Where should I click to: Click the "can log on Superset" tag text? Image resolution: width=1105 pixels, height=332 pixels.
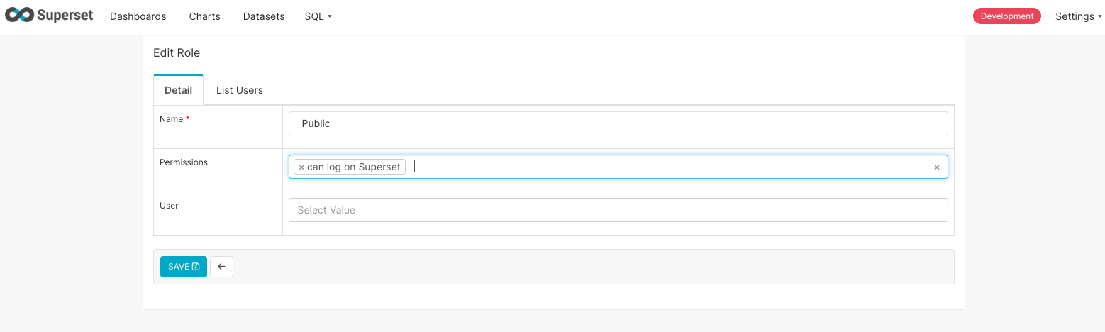point(353,167)
